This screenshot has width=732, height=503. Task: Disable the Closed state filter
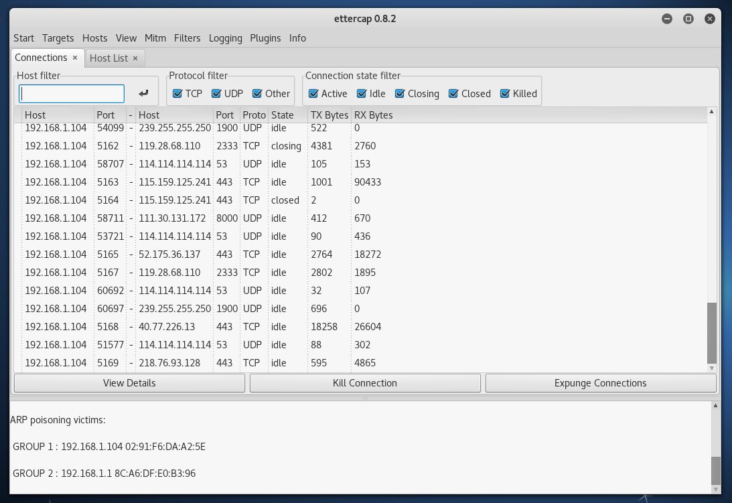(x=453, y=93)
